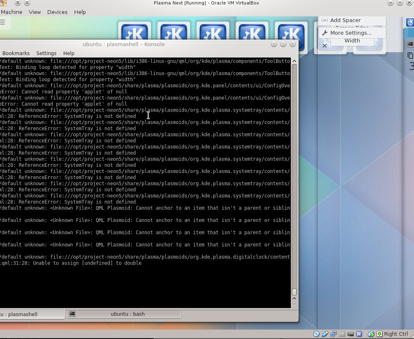Image resolution: width=414 pixels, height=339 pixels.
Task: Click the optical disk status bar icon
Action: click(x=316, y=334)
